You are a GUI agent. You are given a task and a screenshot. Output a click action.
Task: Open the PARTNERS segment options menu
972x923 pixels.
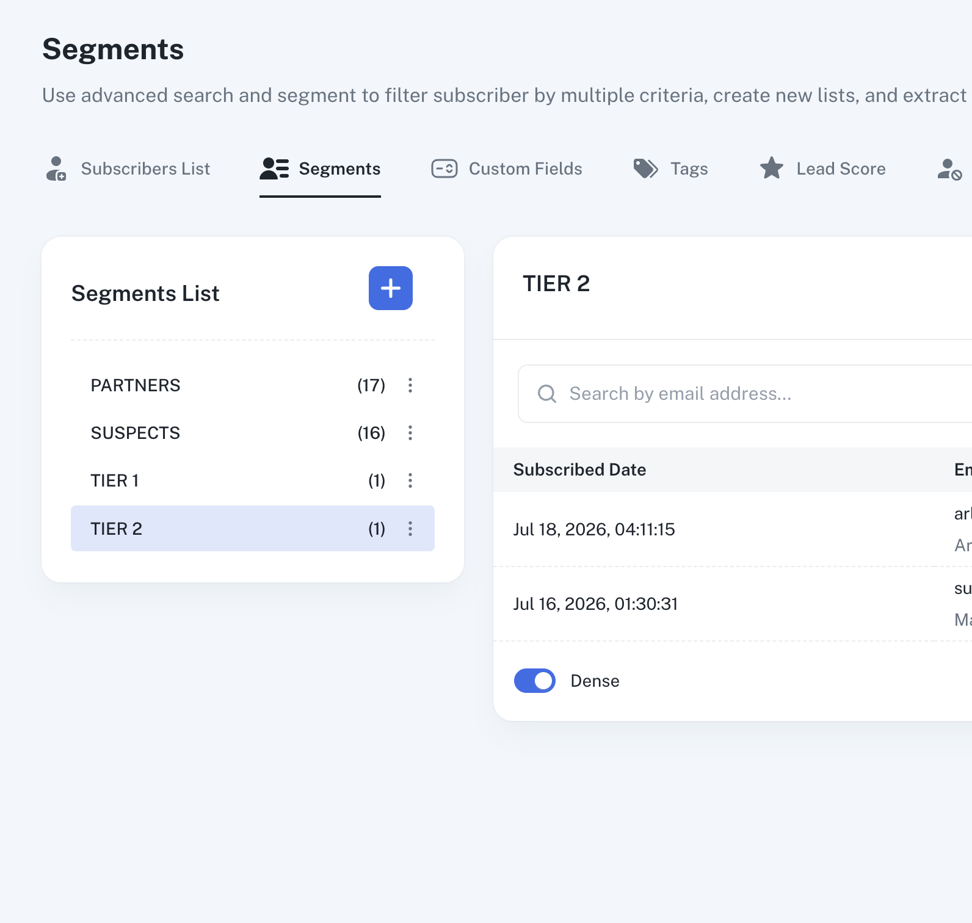click(410, 385)
